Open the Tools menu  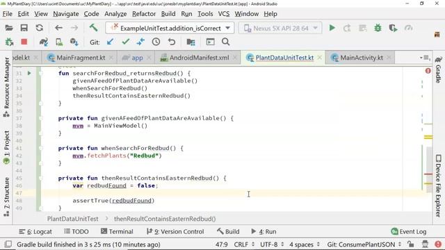[205, 14]
